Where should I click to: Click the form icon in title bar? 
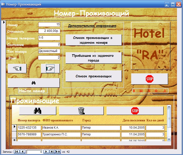[3, 4]
